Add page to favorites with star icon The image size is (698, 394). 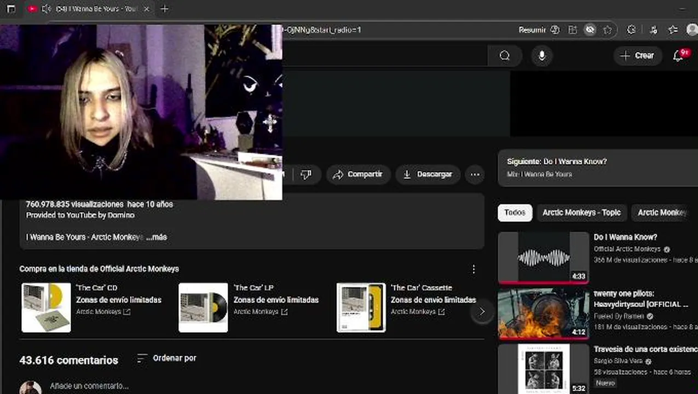[x=607, y=30]
